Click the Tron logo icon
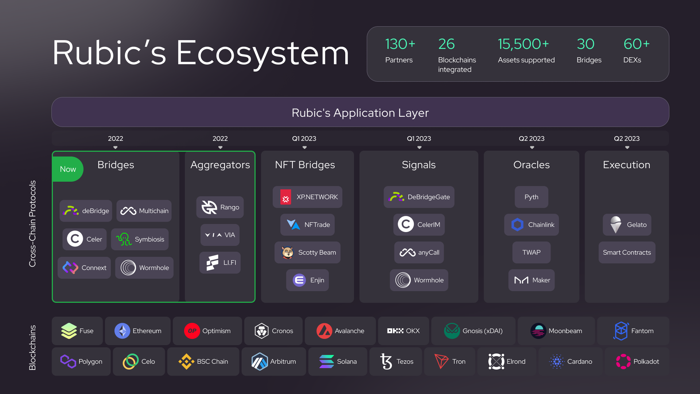The image size is (700, 394). click(x=442, y=362)
